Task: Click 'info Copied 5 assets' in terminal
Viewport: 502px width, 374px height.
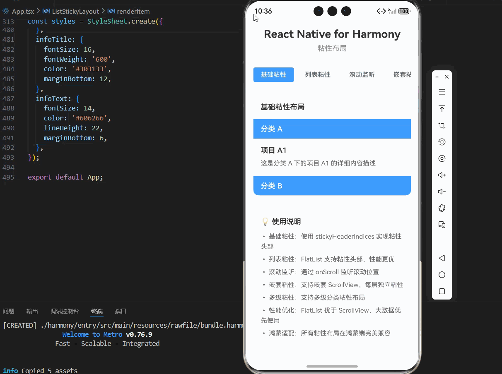Action: (x=40, y=371)
